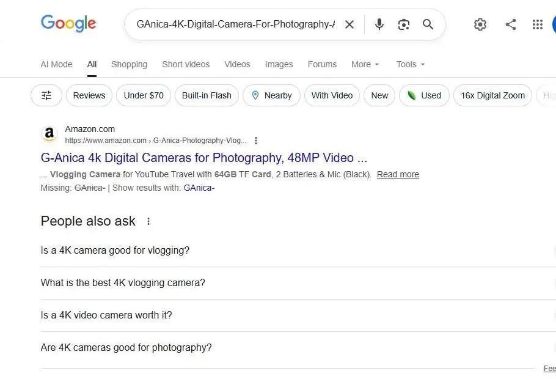The height and width of the screenshot is (379, 556).
Task: Click the share icon
Action: coord(511,24)
